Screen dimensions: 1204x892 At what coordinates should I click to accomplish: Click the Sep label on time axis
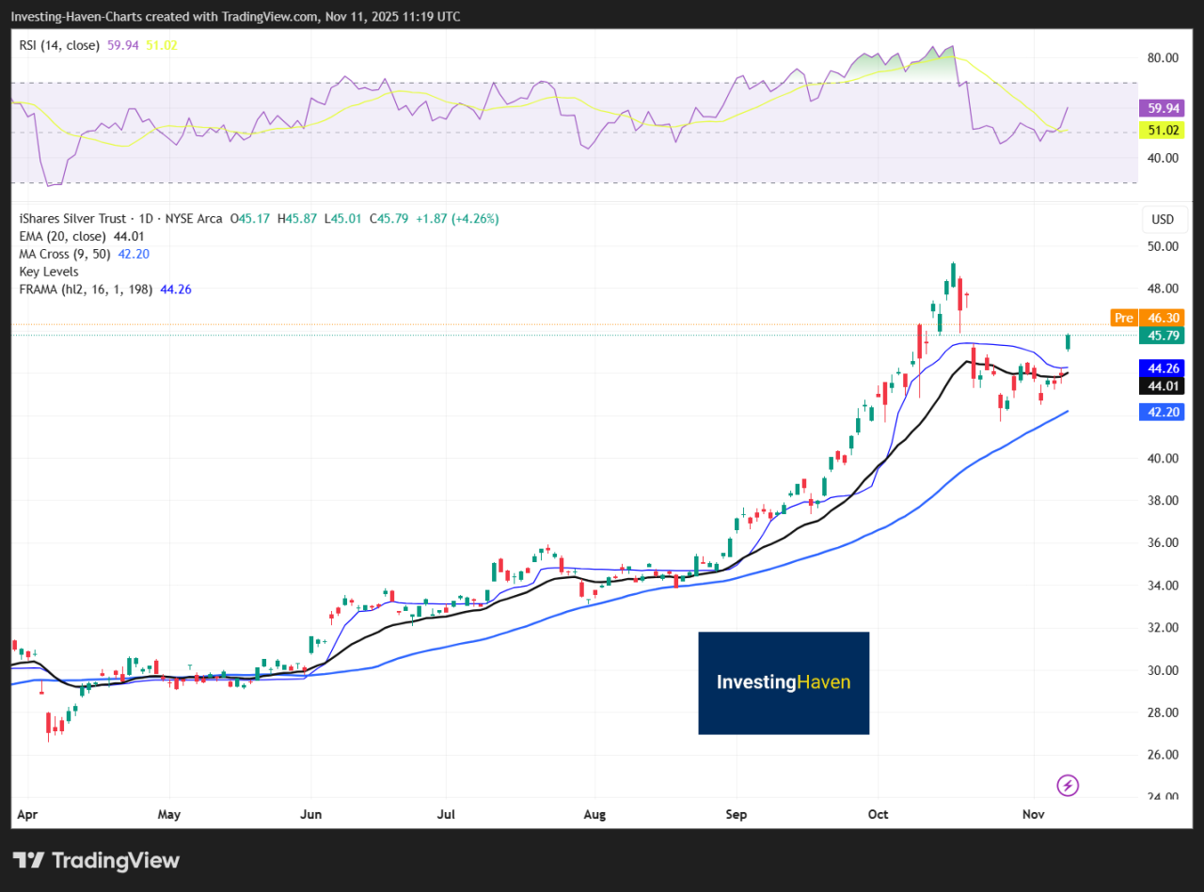point(737,814)
